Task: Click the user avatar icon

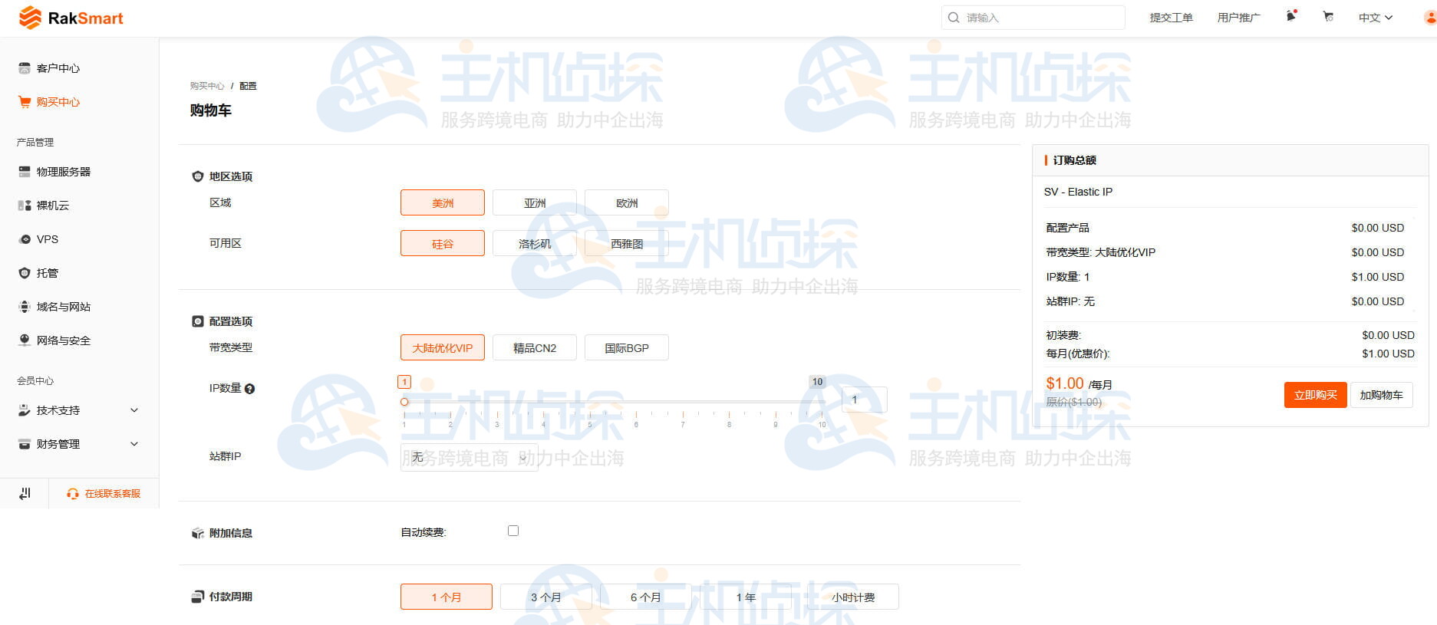Action: pos(1429,17)
